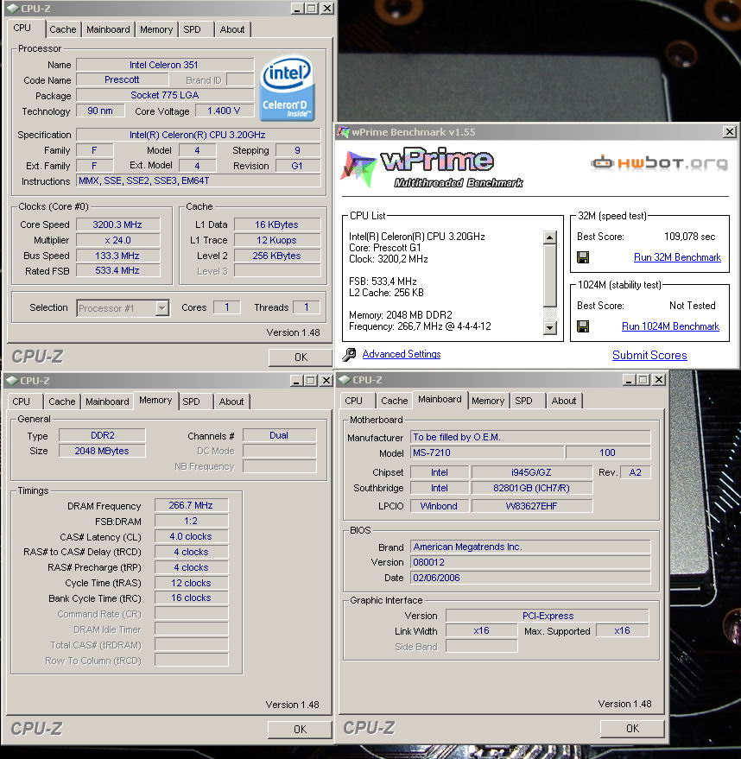The width and height of the screenshot is (741, 759).
Task: Open Memory tab in Mainboard CPU-Z window
Action: click(488, 401)
